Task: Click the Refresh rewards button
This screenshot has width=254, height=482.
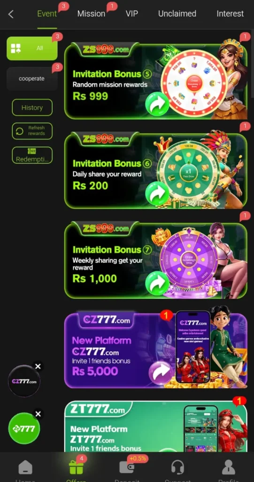Action: (32, 131)
